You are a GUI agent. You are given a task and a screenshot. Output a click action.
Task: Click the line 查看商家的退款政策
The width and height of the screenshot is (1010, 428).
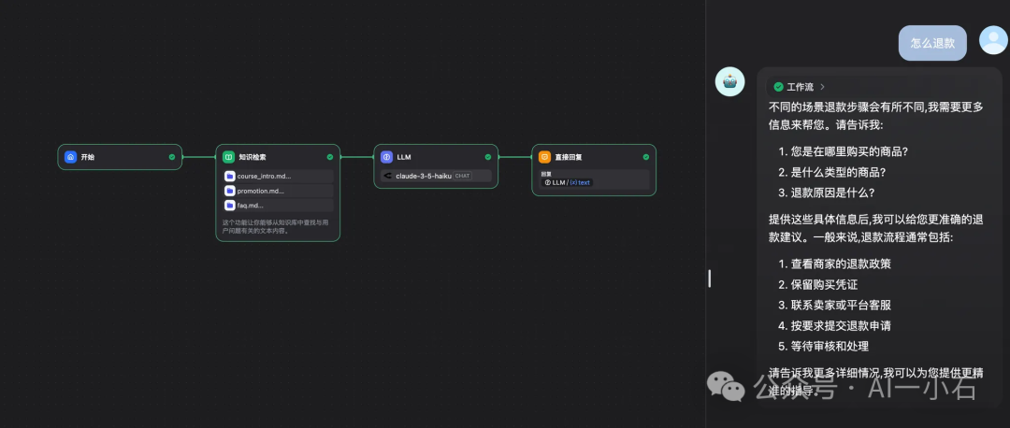(842, 264)
